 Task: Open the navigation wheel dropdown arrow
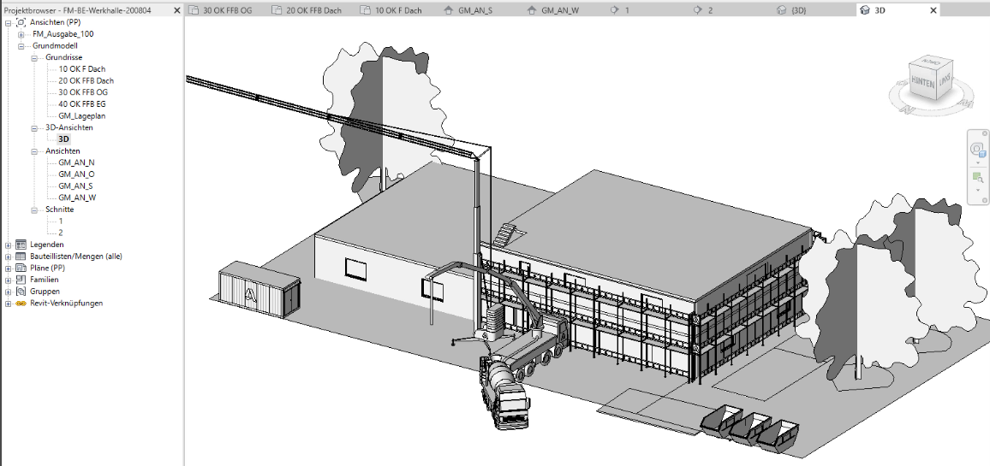977,162
